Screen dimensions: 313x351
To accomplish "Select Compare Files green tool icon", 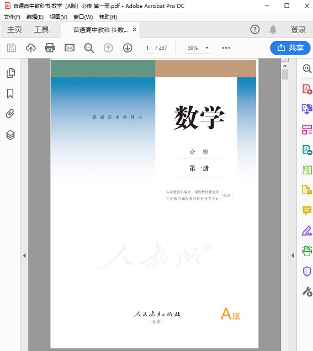I will tap(307, 170).
